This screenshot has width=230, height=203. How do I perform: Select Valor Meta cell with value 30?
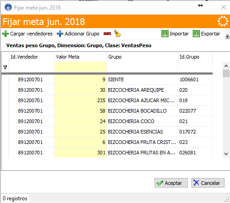tap(80, 90)
